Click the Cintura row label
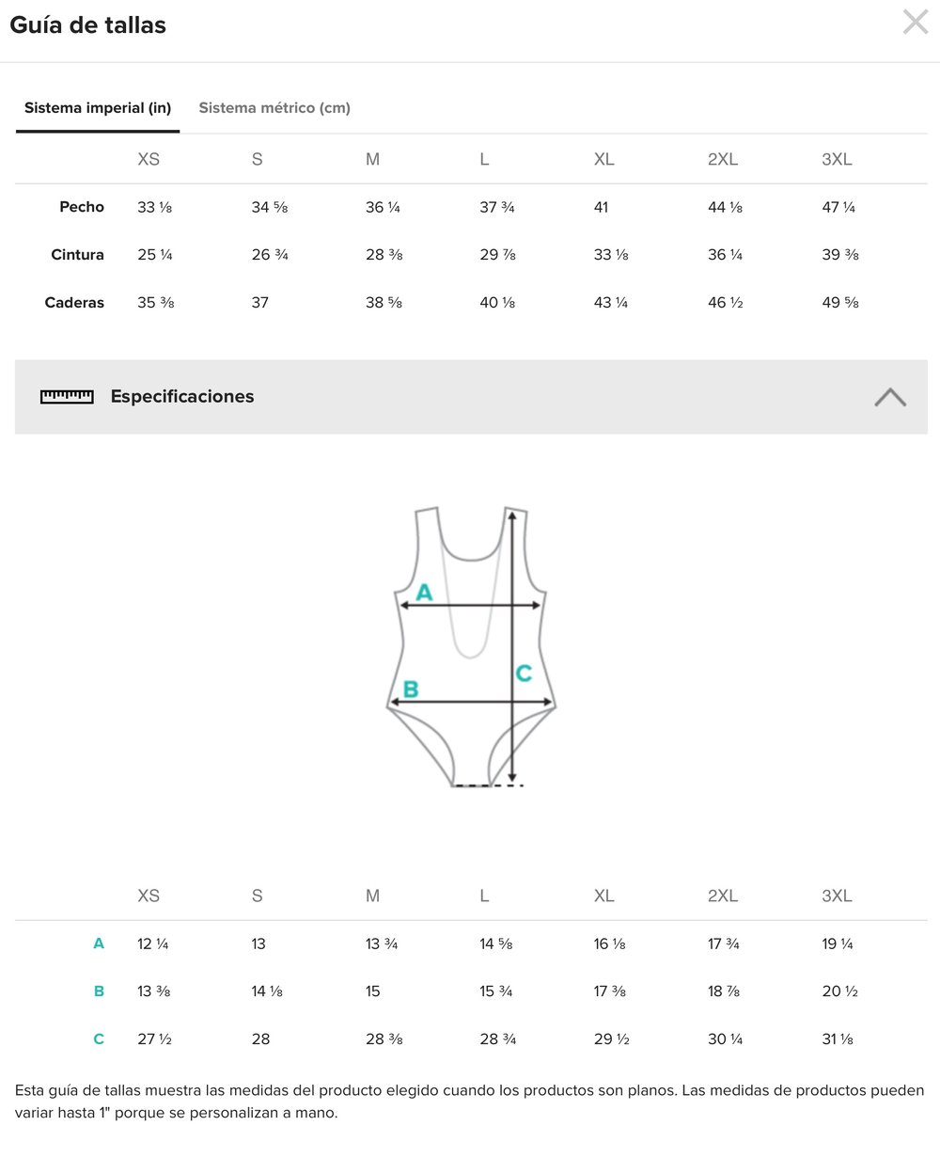The width and height of the screenshot is (940, 1173). tap(77, 255)
